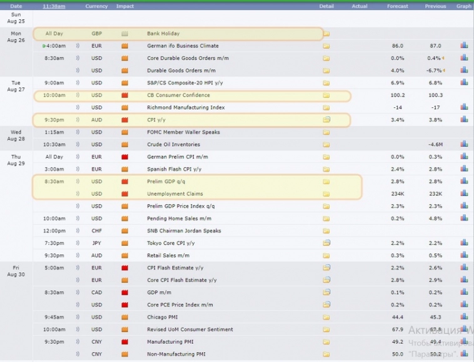This screenshot has height=362, width=474.
Task: Click the CHF currency cell
Action: [96, 231]
